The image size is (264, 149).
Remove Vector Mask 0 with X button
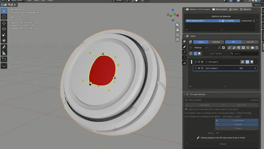[x=255, y=68]
